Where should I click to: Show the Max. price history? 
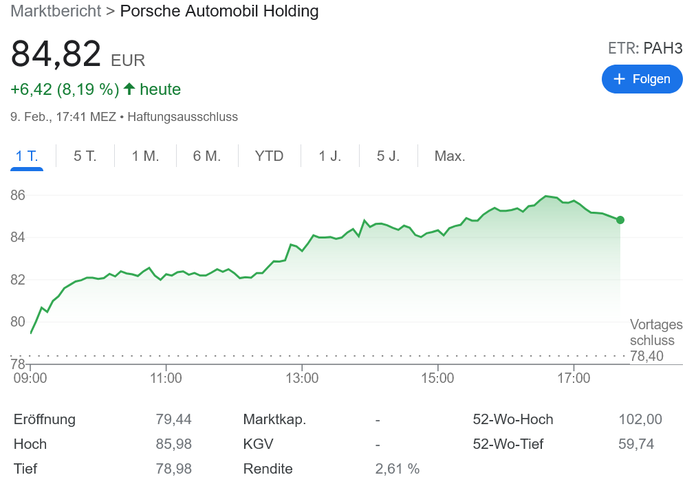point(449,156)
